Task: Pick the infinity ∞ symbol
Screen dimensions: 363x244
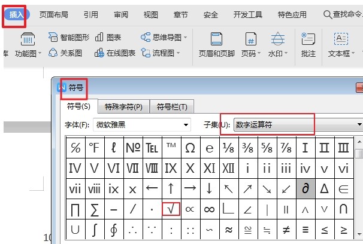Action: [x=210, y=209]
